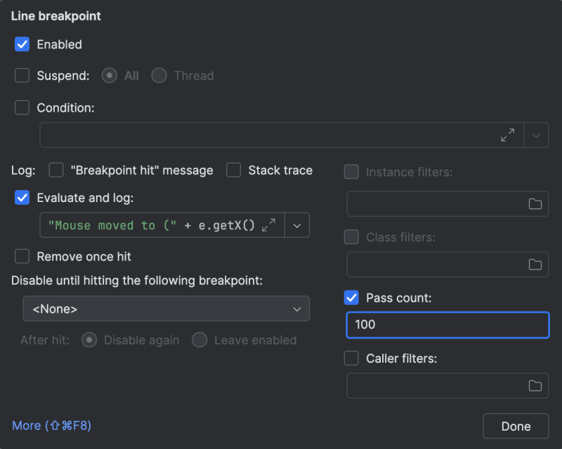Click the Pass count input field
Viewport: 562px width, 449px height.
click(447, 325)
